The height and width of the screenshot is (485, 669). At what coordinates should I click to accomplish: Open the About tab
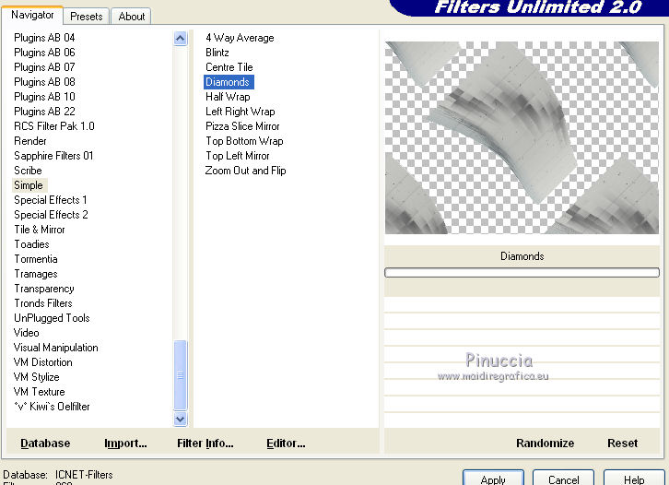click(132, 17)
